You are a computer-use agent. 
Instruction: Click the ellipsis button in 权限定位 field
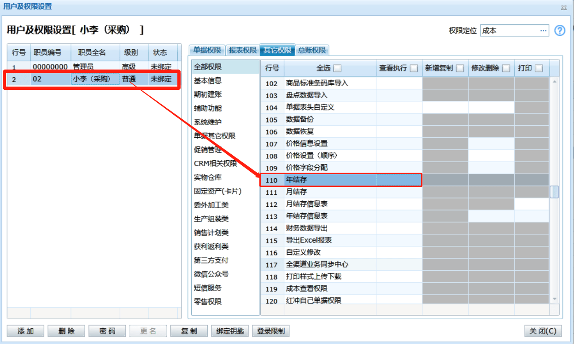click(543, 31)
